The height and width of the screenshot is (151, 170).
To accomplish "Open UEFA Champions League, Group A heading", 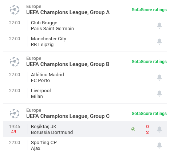I will 68,12.
